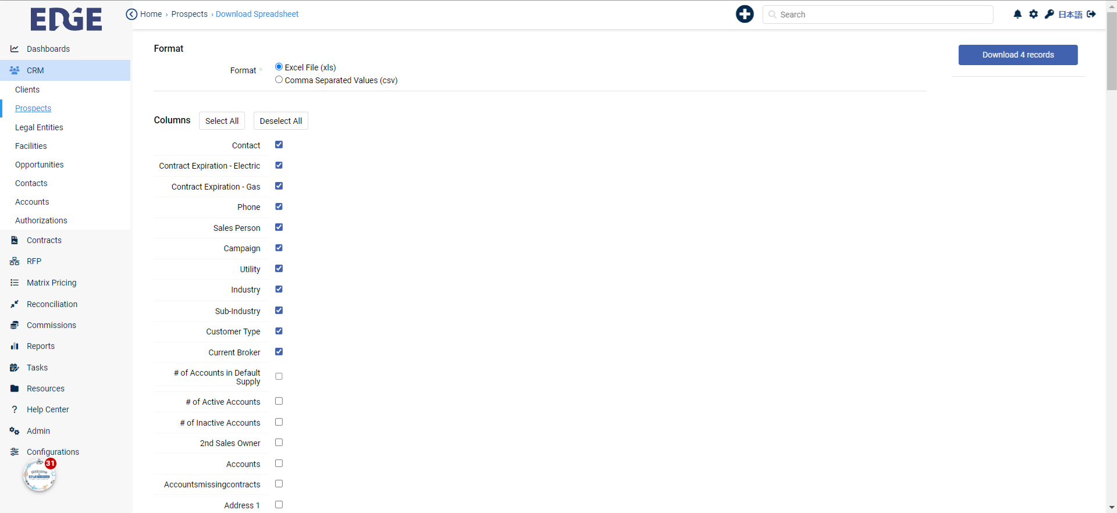Click the page vertical scrollbar thumb
The width and height of the screenshot is (1117, 513).
click(1112, 51)
